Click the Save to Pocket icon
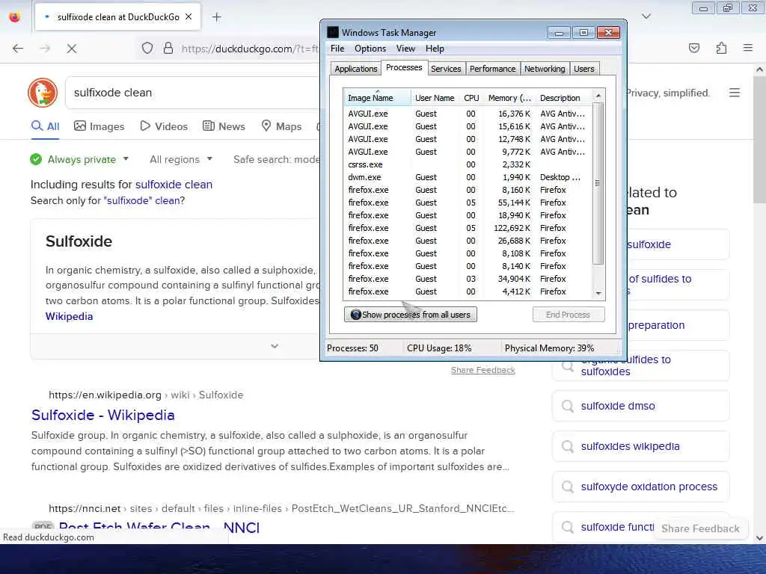The width and height of the screenshot is (766, 574). (694, 48)
